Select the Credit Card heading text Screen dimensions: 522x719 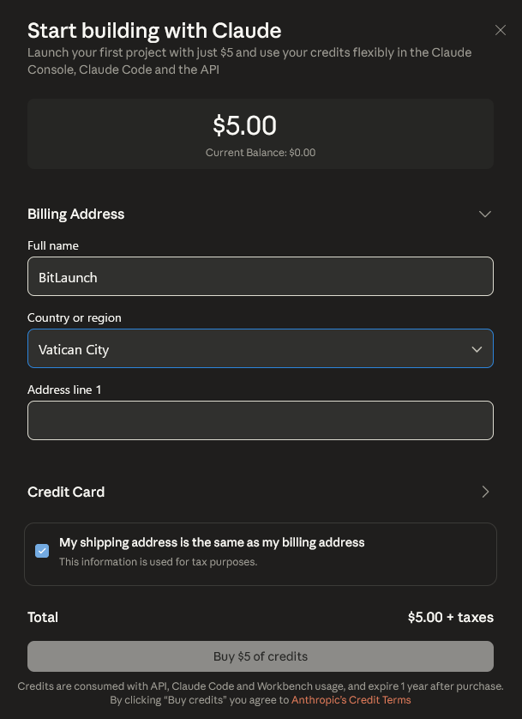coord(66,492)
